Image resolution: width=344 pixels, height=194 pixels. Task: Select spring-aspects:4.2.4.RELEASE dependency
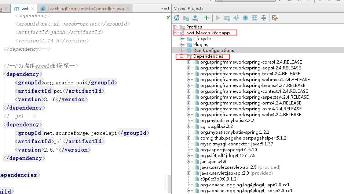(x=255, y=97)
